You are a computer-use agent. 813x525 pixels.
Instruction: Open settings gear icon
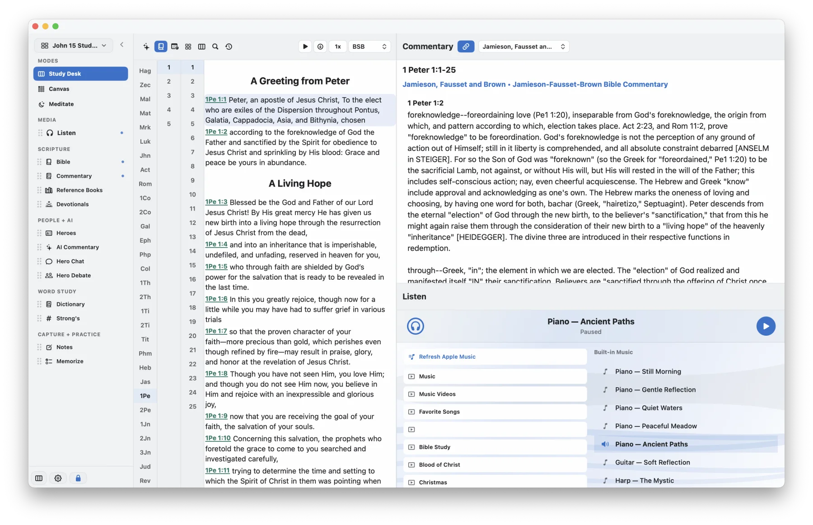(58, 478)
